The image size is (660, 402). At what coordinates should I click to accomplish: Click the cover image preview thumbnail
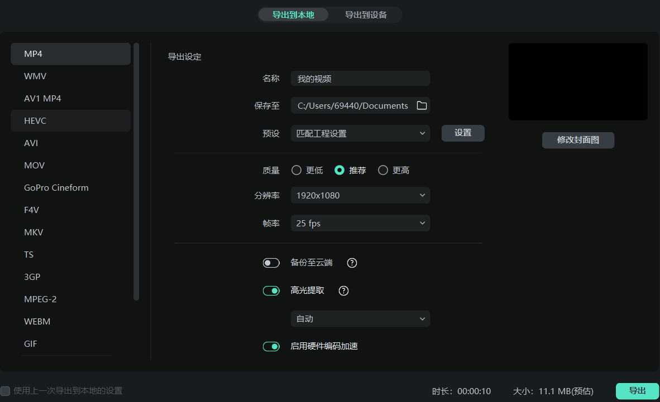click(578, 81)
